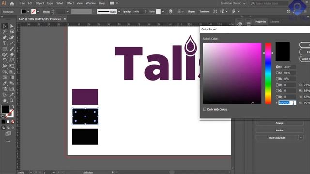Screen dimensions: 310x174
Task: Choose the Blend tool
Action: (12, 83)
